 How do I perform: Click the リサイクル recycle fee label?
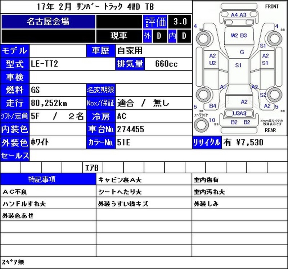coord(207,142)
